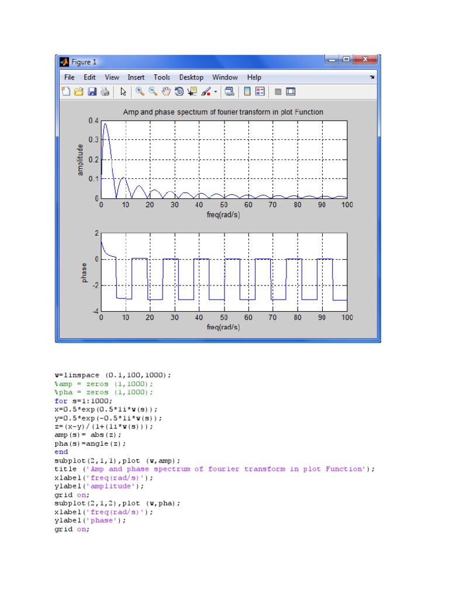Open the Tools menu

coord(162,77)
